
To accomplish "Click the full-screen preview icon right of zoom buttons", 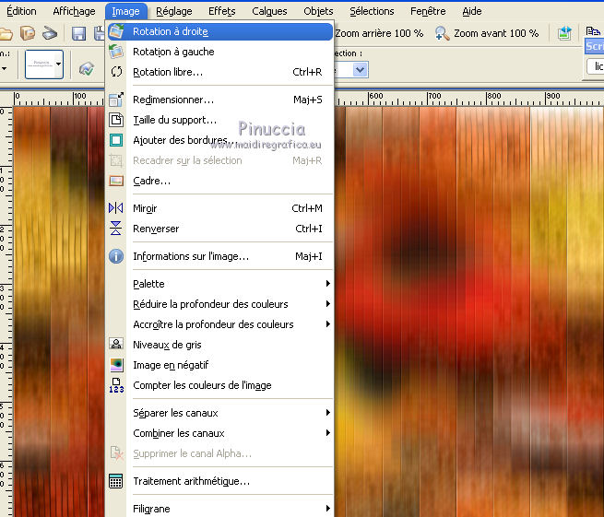I will pyautogui.click(x=564, y=33).
